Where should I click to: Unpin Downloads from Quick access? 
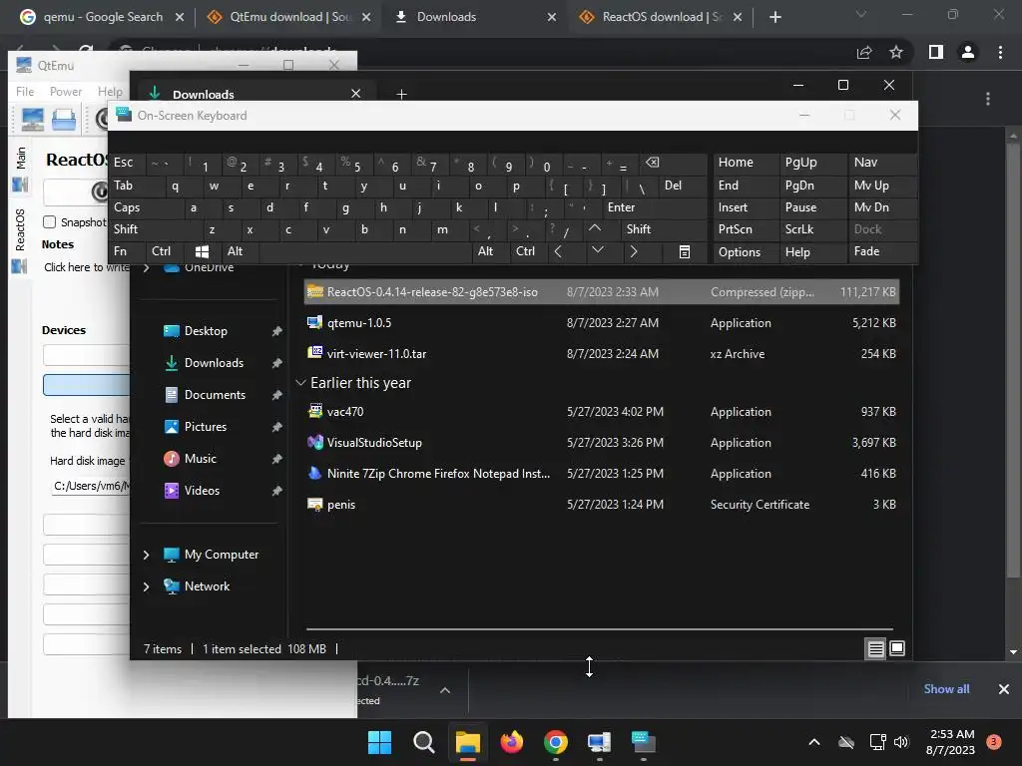pyautogui.click(x=276, y=363)
